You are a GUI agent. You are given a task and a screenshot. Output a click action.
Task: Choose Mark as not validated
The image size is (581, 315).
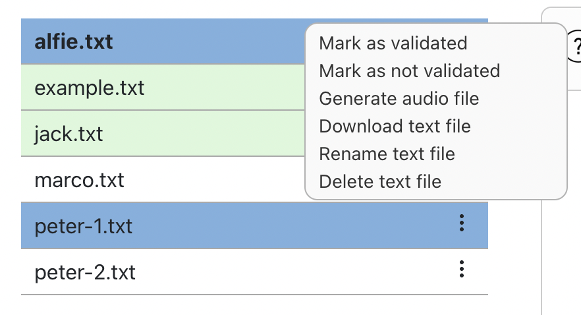tap(410, 71)
